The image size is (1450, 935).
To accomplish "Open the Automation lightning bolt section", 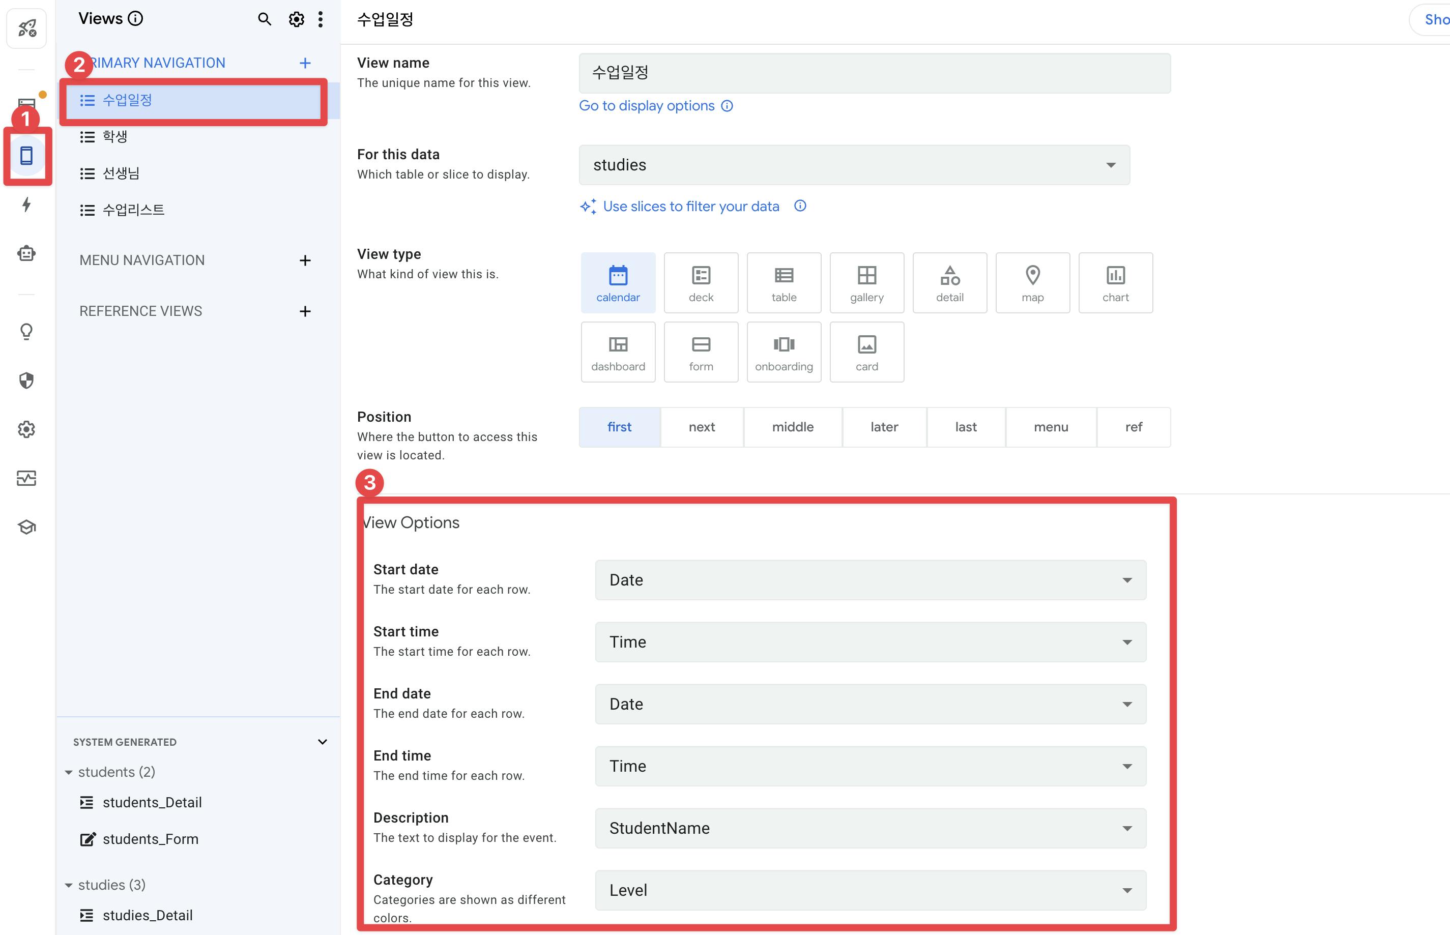I will click(26, 204).
